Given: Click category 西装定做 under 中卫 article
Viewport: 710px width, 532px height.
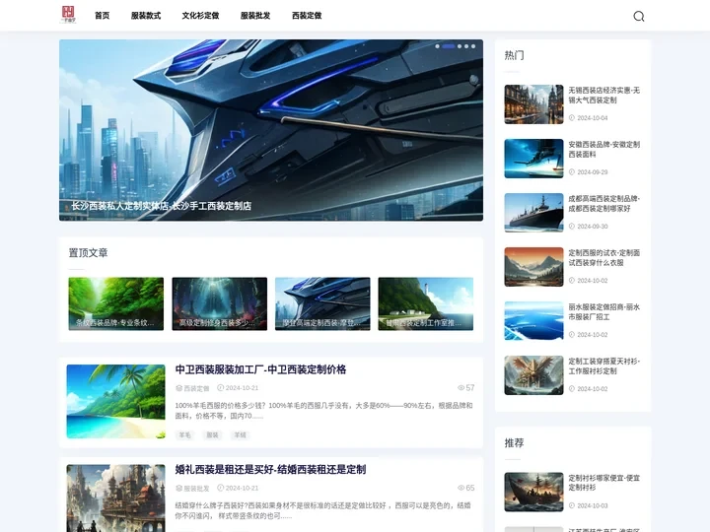Looking at the screenshot, I should [196, 388].
